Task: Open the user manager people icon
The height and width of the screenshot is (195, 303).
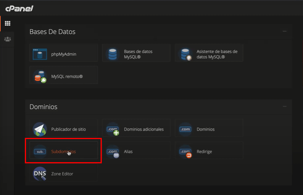Action: [7, 39]
